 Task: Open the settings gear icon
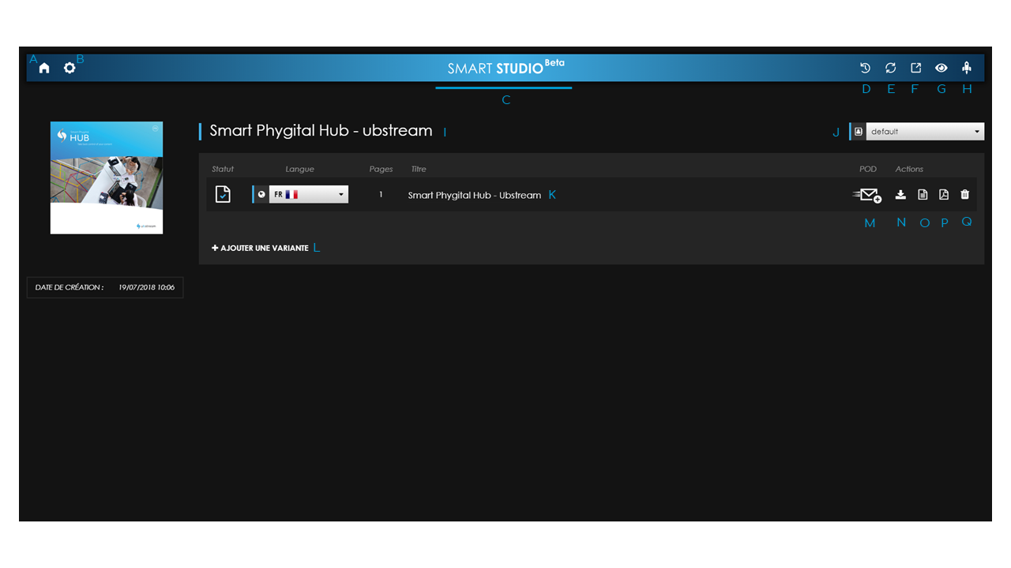click(x=70, y=68)
